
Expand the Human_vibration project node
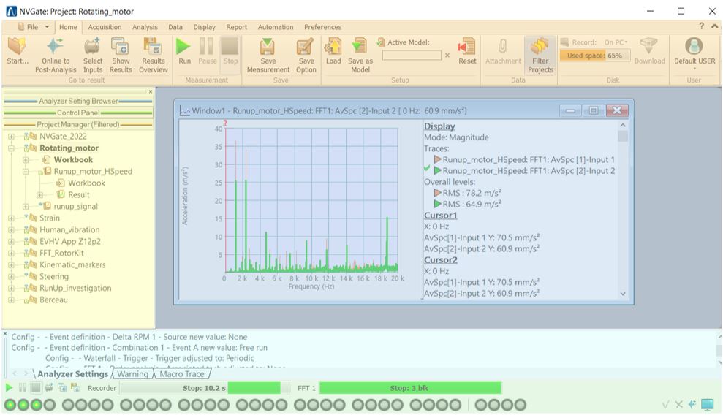click(x=11, y=230)
